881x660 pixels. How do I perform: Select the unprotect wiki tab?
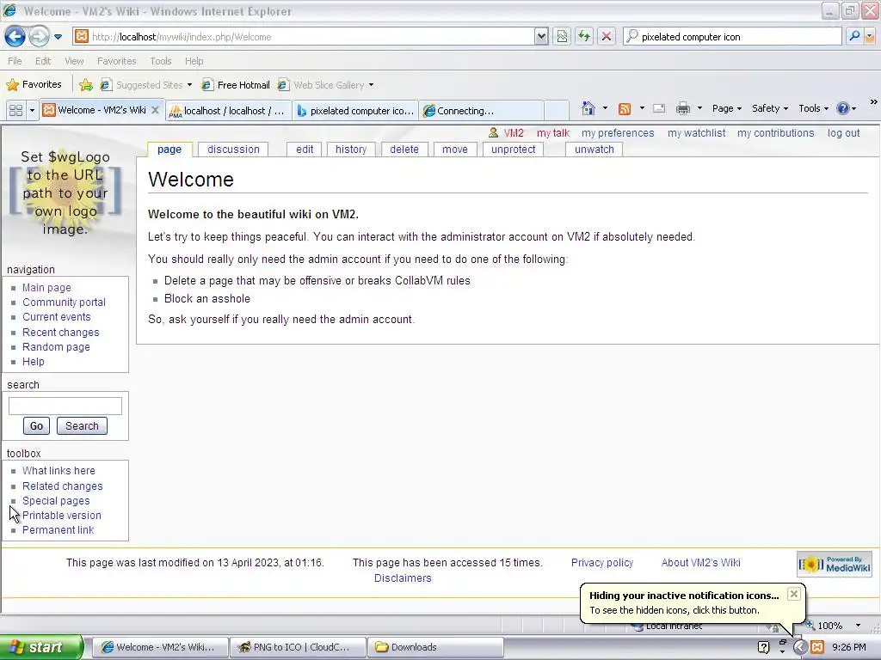coord(513,150)
